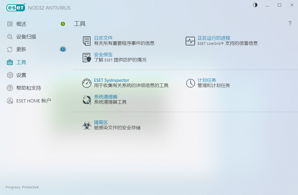Open the 安全报告 link
298x195 pixels.
(x=103, y=55)
